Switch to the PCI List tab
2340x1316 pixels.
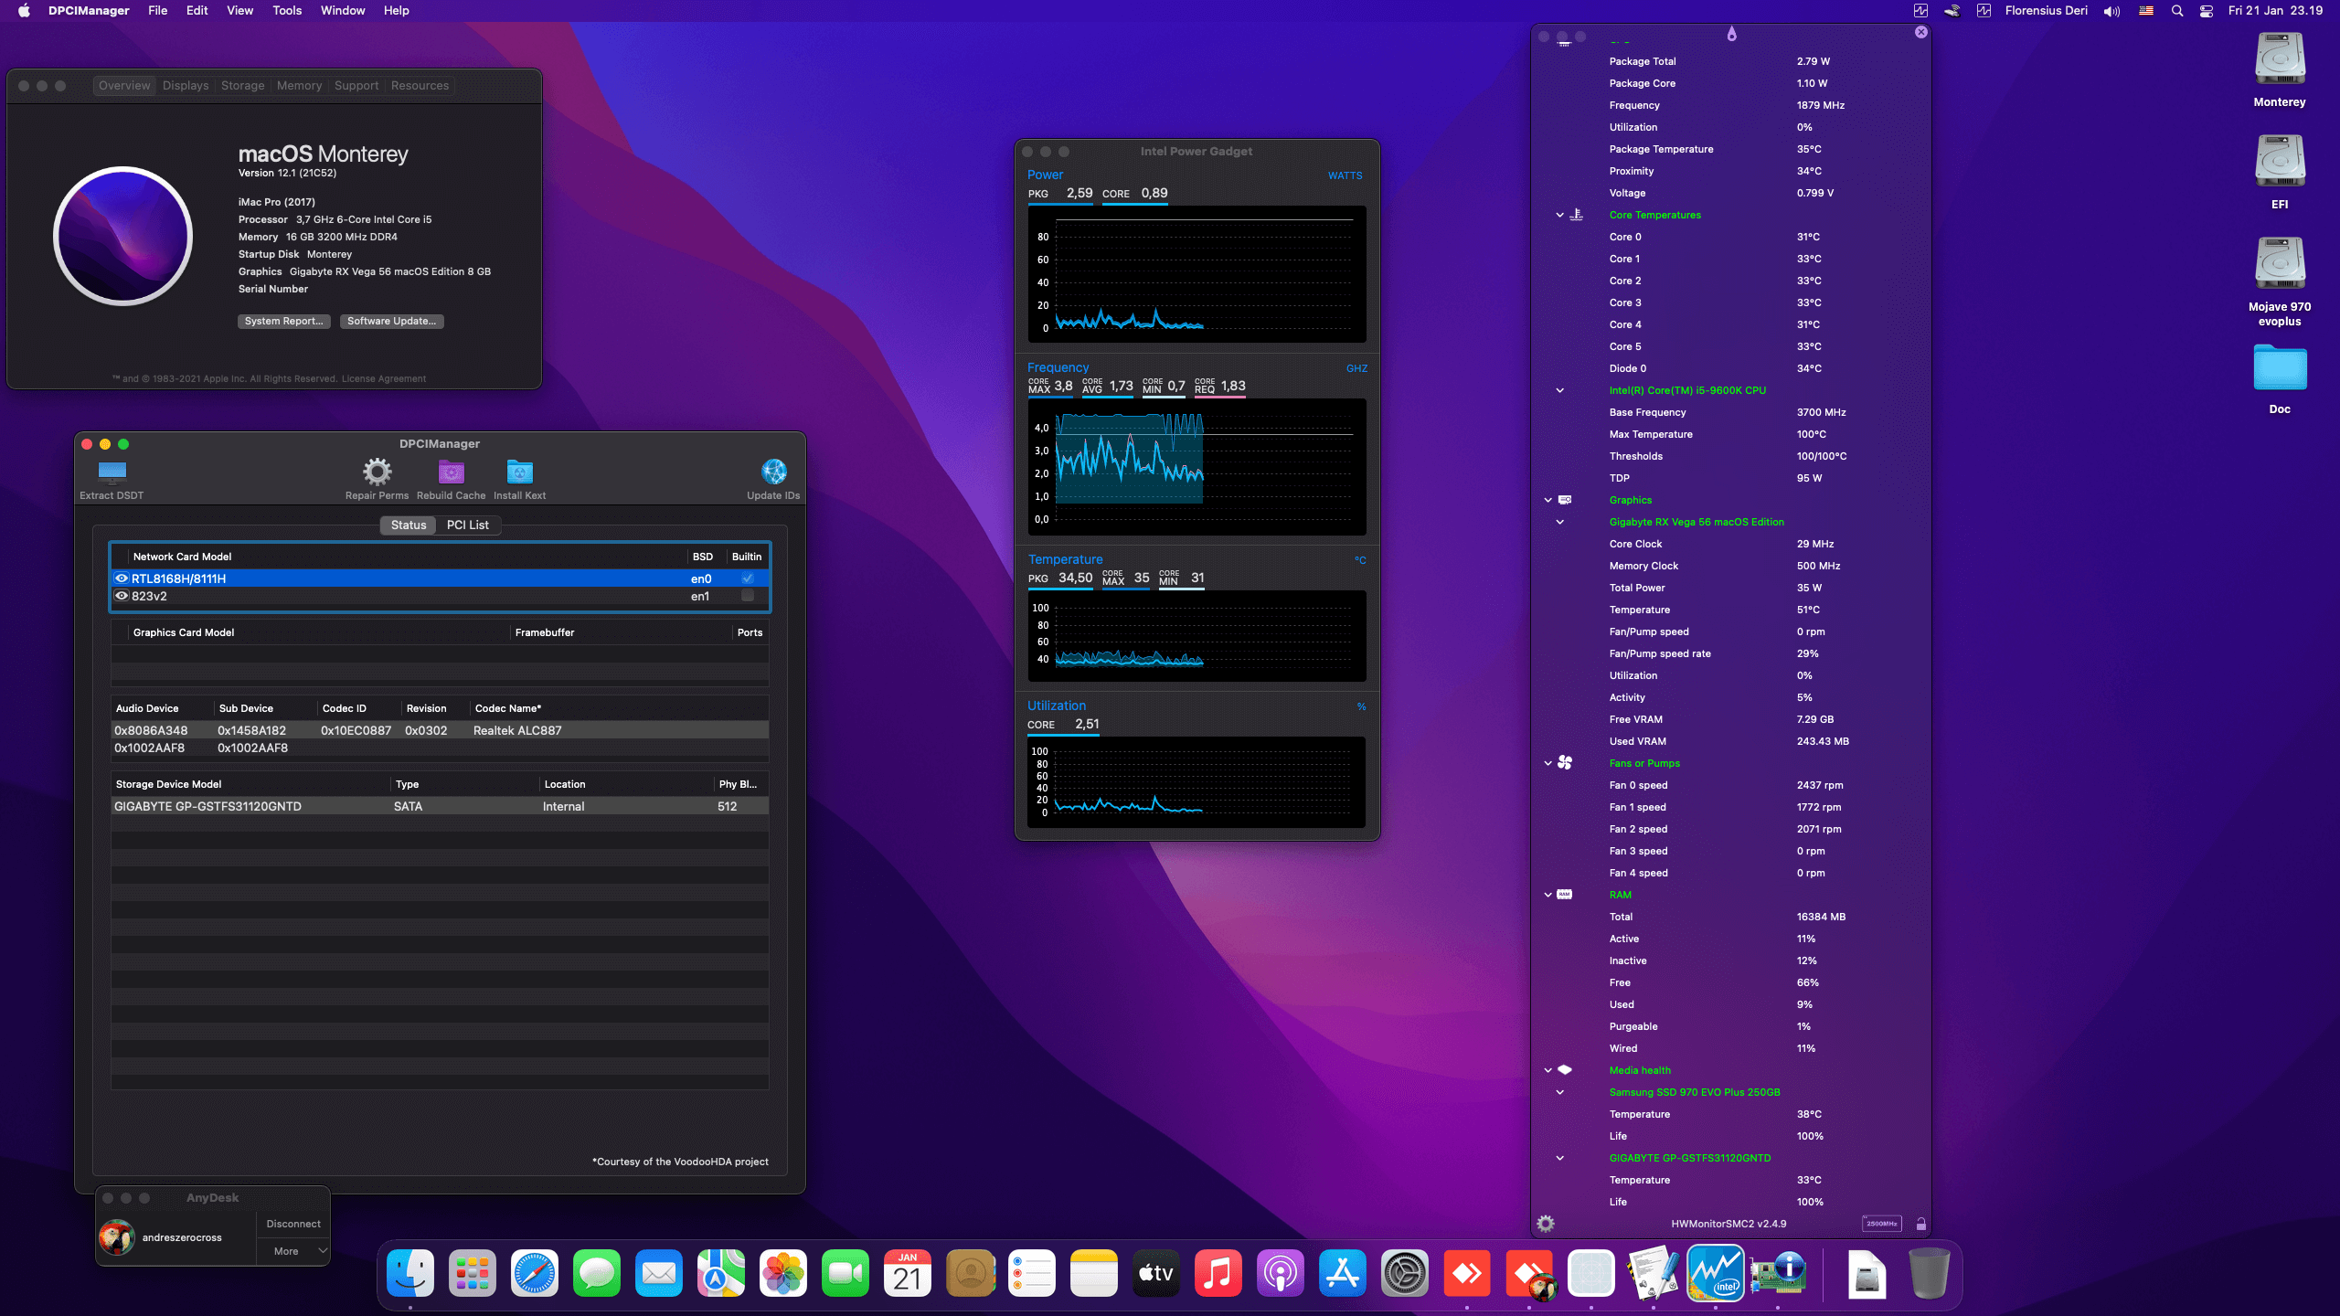pos(467,525)
